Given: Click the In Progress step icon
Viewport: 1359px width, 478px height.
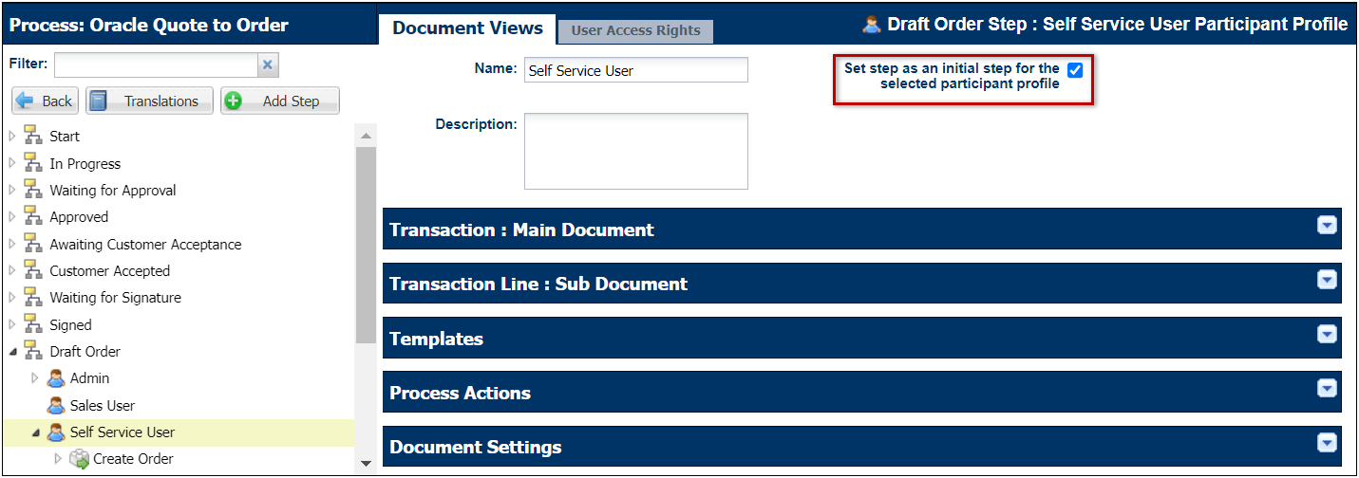Looking at the screenshot, I should 33,163.
